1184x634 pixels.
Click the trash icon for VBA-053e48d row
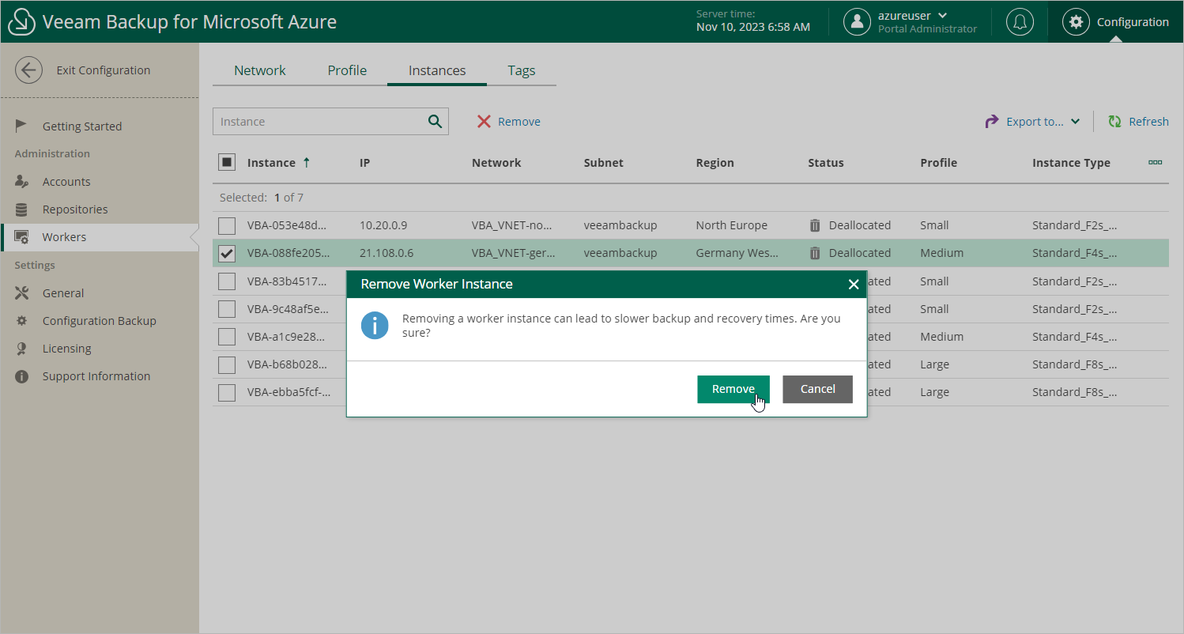click(x=815, y=225)
